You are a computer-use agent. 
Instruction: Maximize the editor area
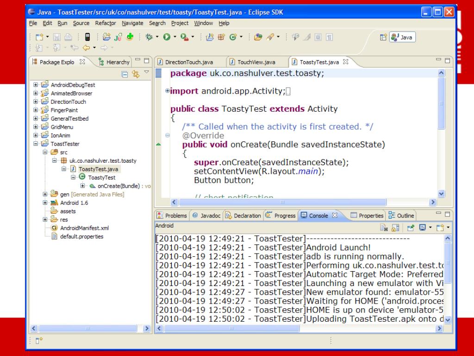(448, 61)
